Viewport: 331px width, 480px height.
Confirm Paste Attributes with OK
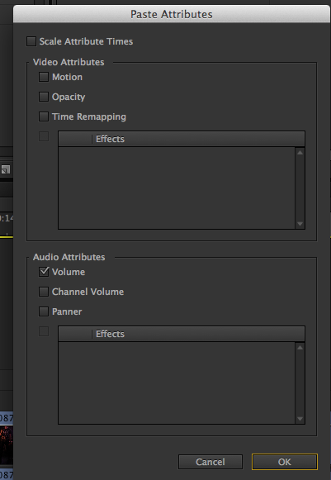(x=285, y=462)
